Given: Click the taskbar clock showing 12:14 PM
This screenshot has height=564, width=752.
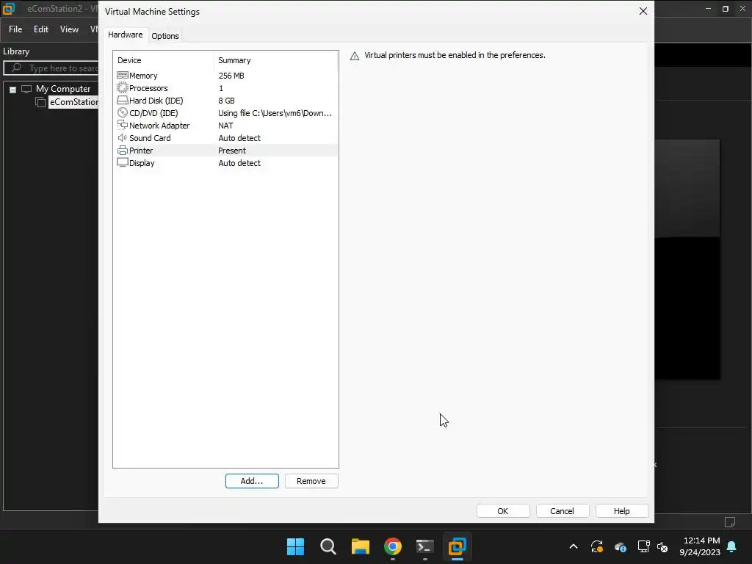Looking at the screenshot, I should (x=700, y=546).
